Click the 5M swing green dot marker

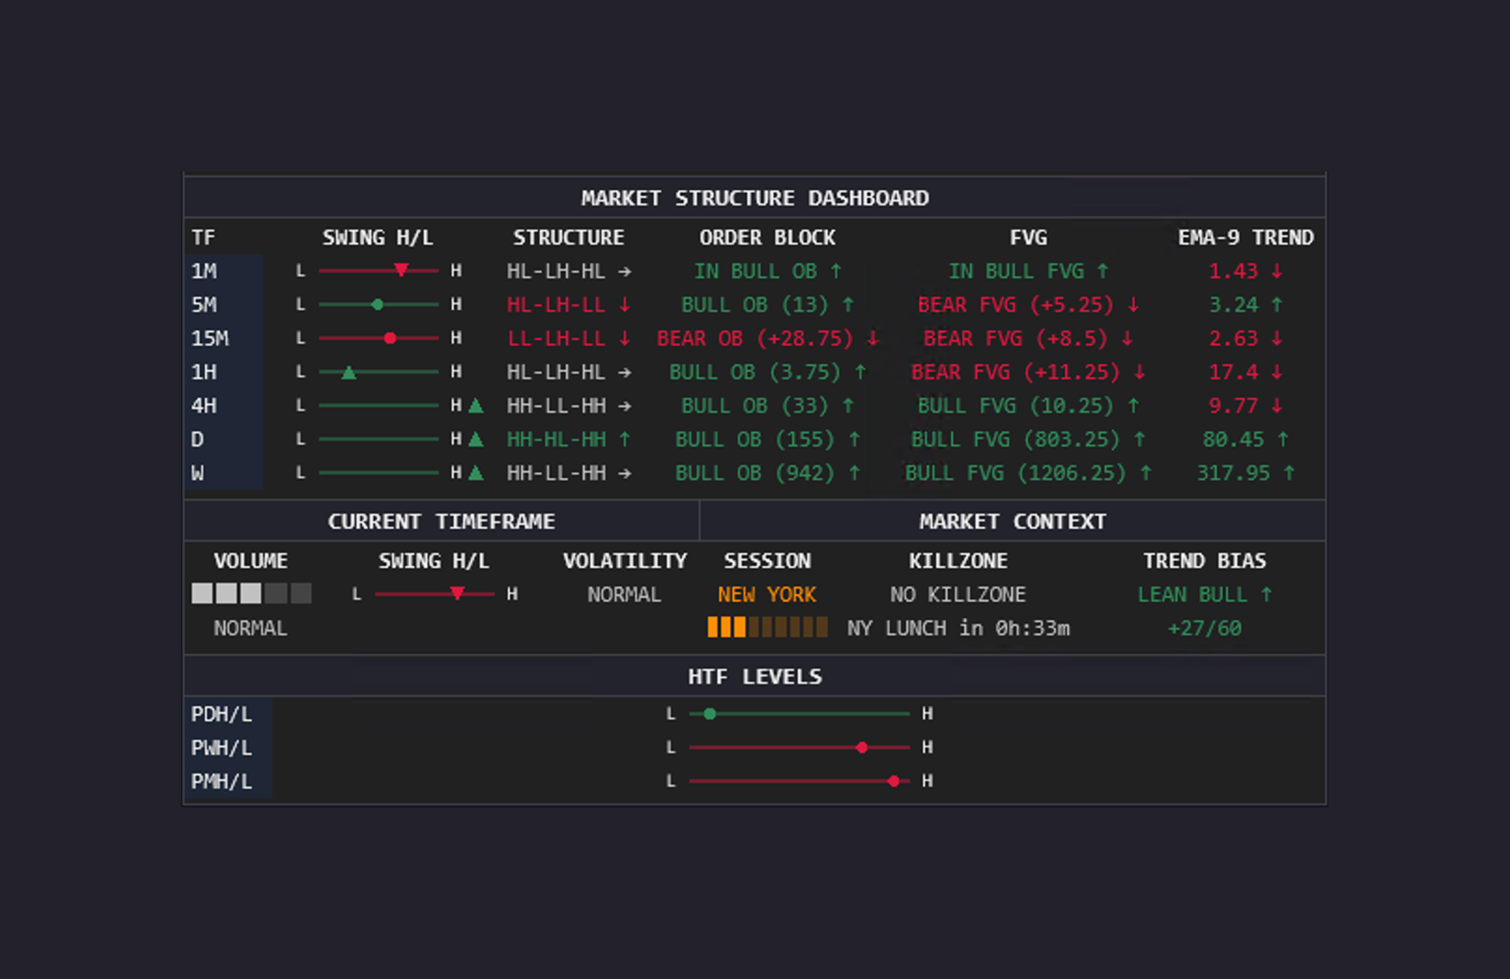(378, 305)
